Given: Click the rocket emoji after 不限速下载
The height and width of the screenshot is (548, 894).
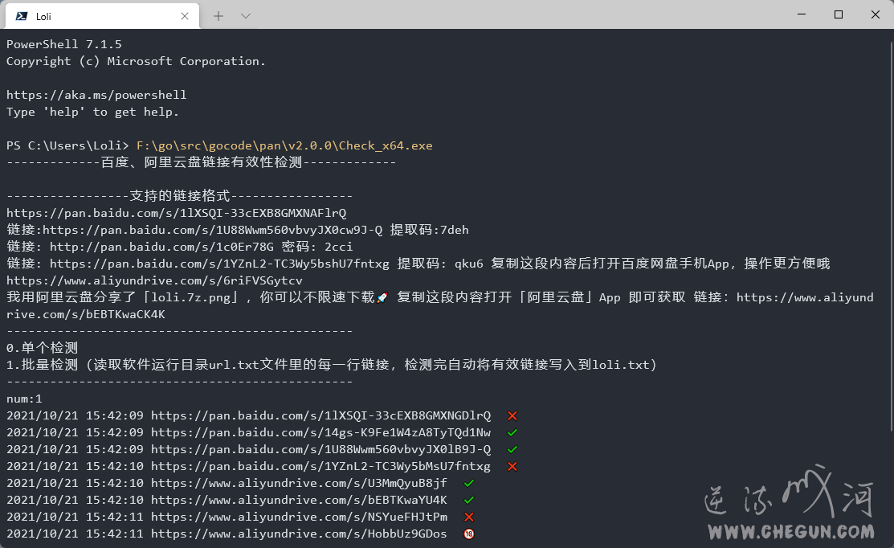Looking at the screenshot, I should pos(382,297).
